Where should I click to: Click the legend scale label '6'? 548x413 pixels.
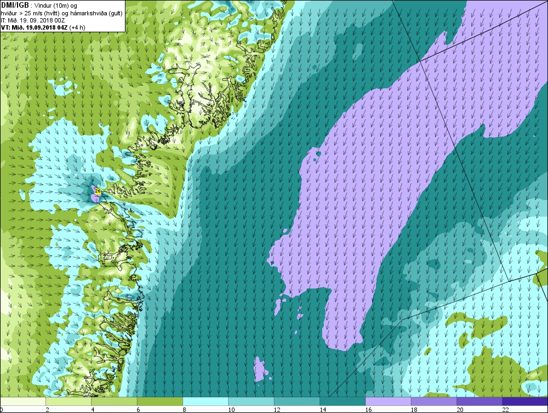(x=139, y=410)
